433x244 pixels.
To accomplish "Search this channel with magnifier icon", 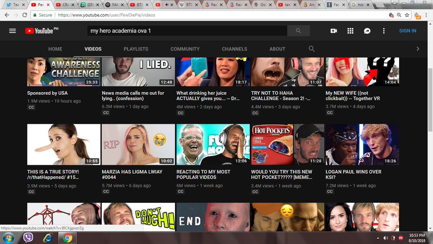I will coord(312,49).
